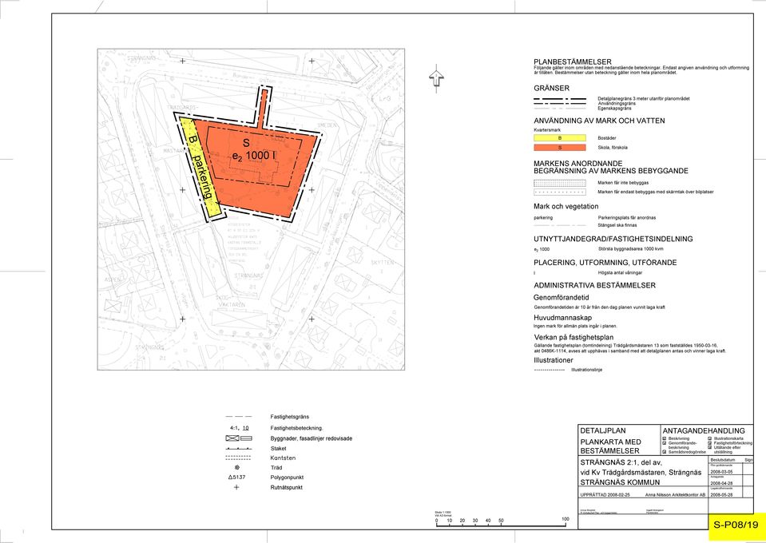This screenshot has width=766, height=543.
Task: Toggle the Utlåtande efter utställning checkbox
Action: pos(710,447)
